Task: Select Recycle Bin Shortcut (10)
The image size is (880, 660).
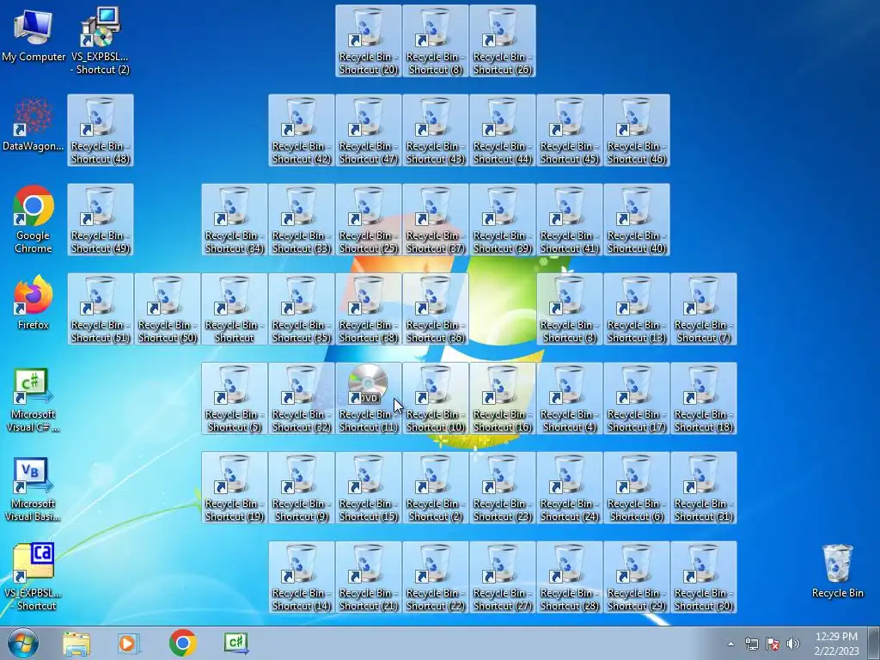Action: click(x=436, y=399)
